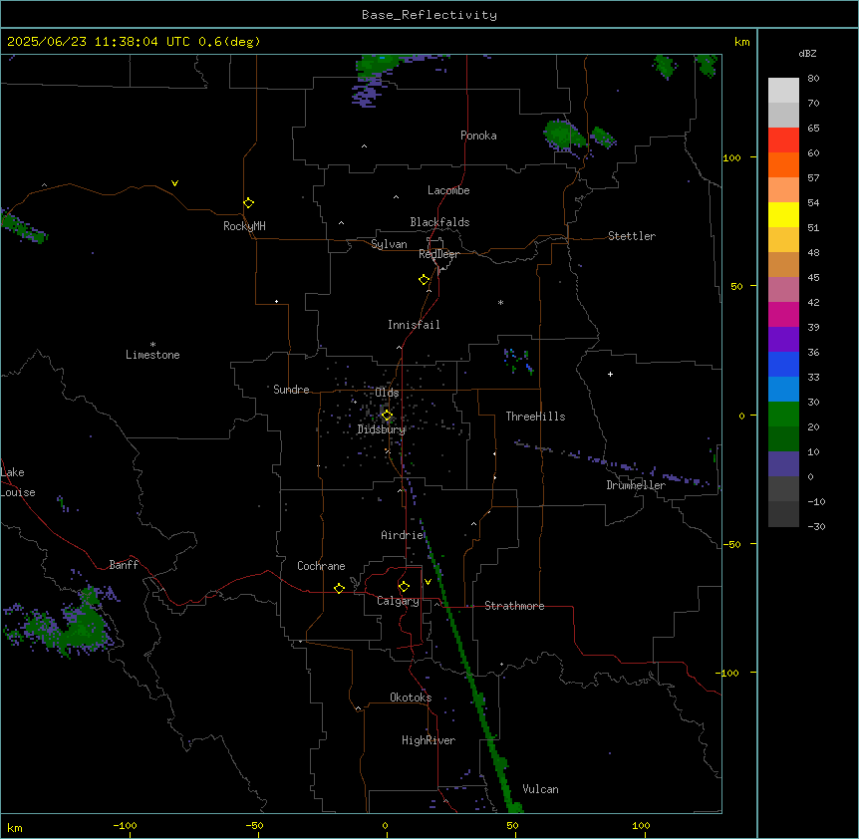Pick the red swatch between 65 and 60
This screenshot has width=859, height=839.
(783, 140)
